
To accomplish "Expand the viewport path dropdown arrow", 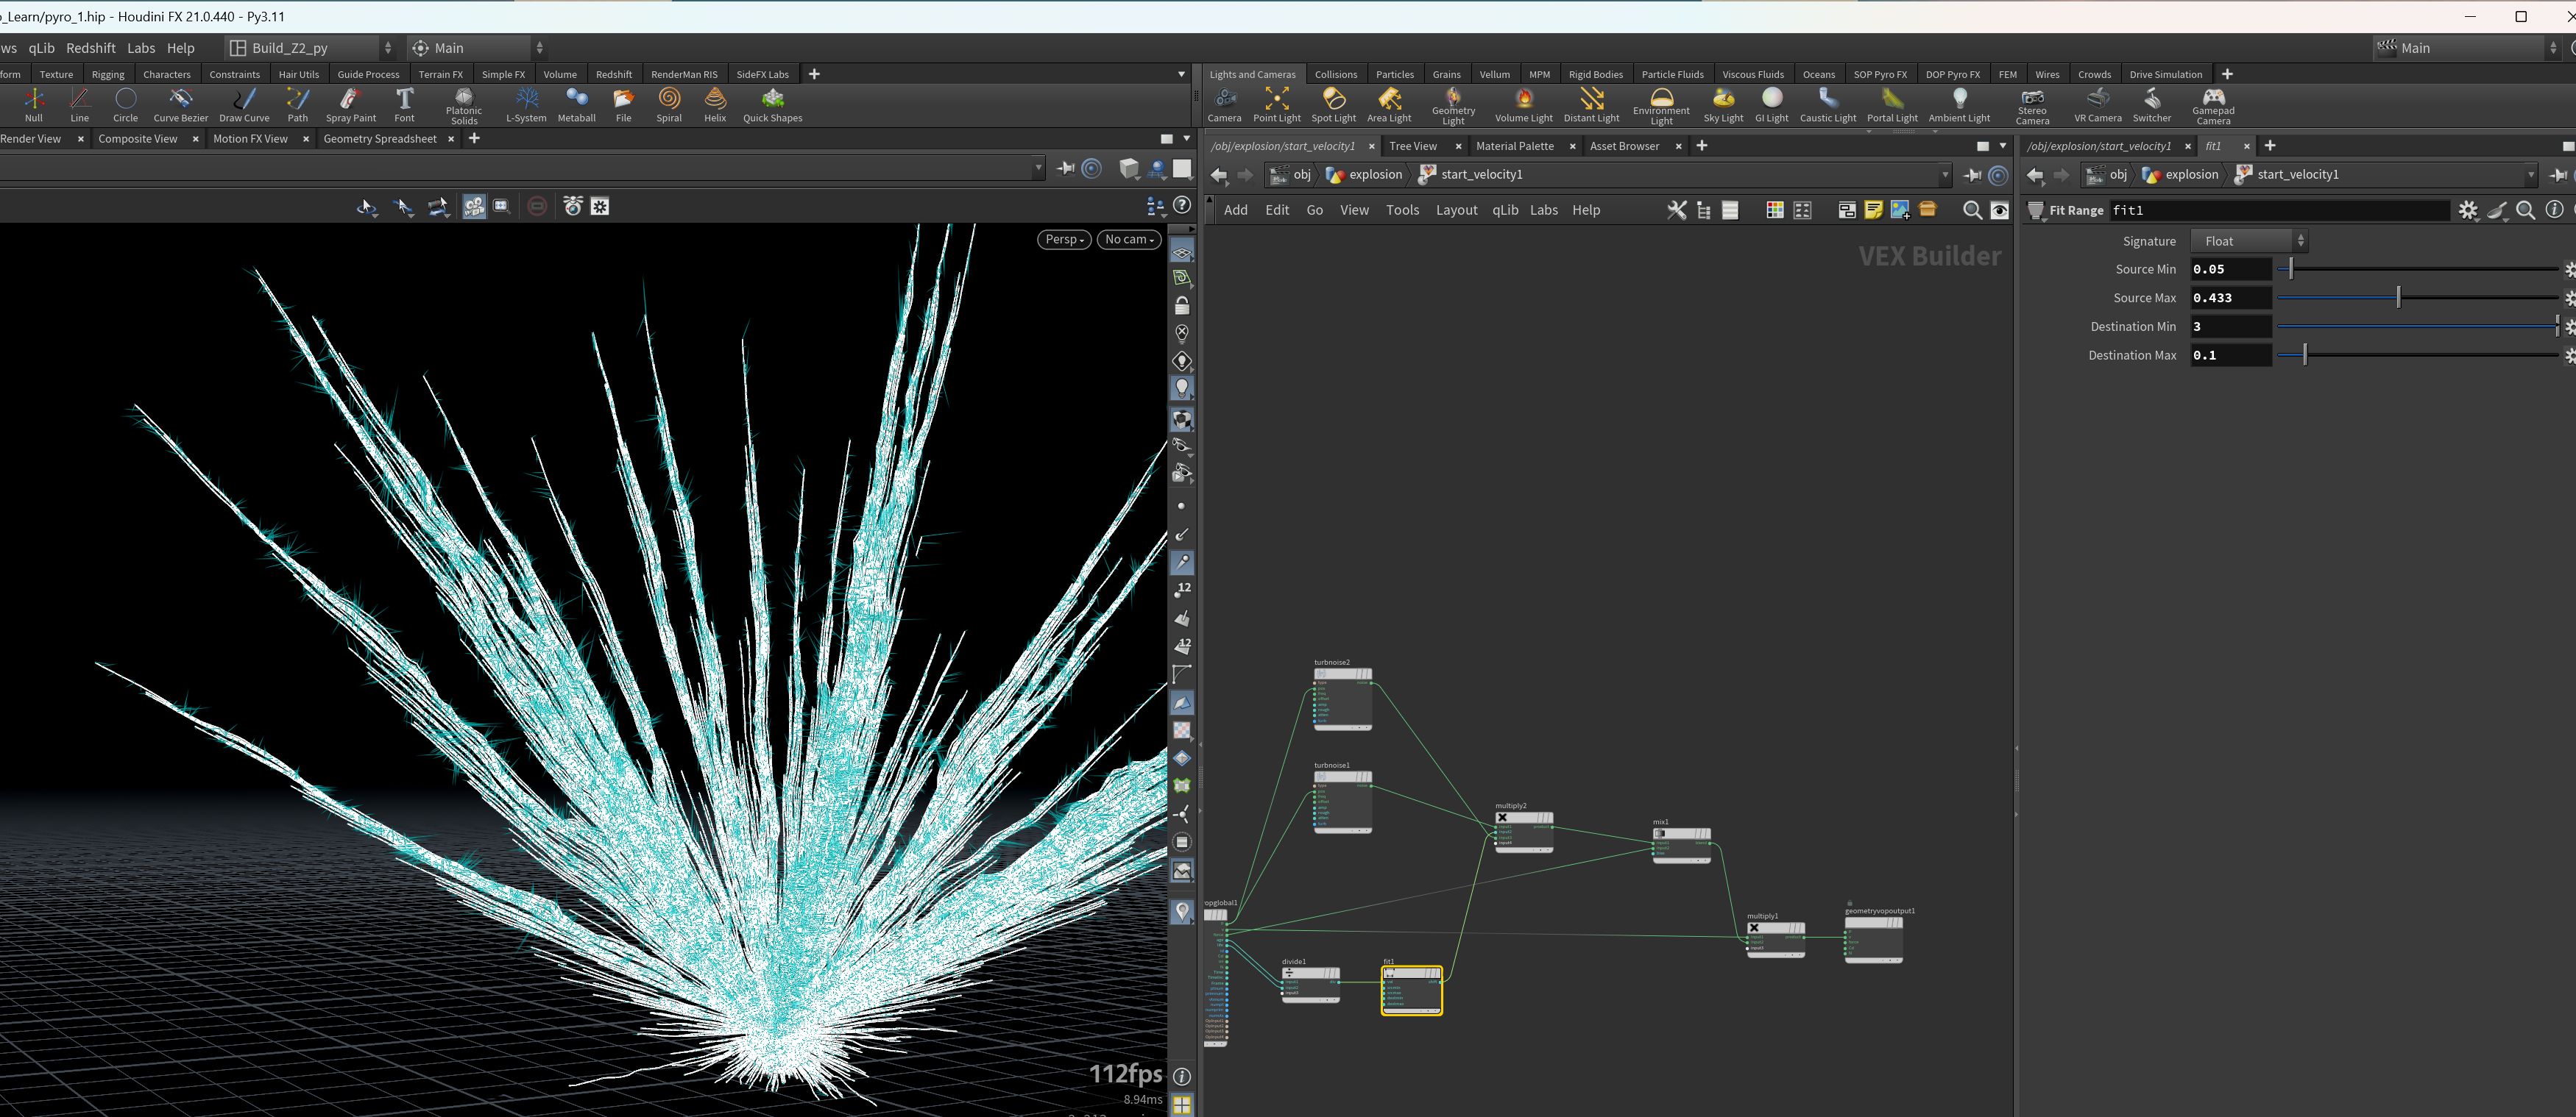I will click(x=1038, y=169).
